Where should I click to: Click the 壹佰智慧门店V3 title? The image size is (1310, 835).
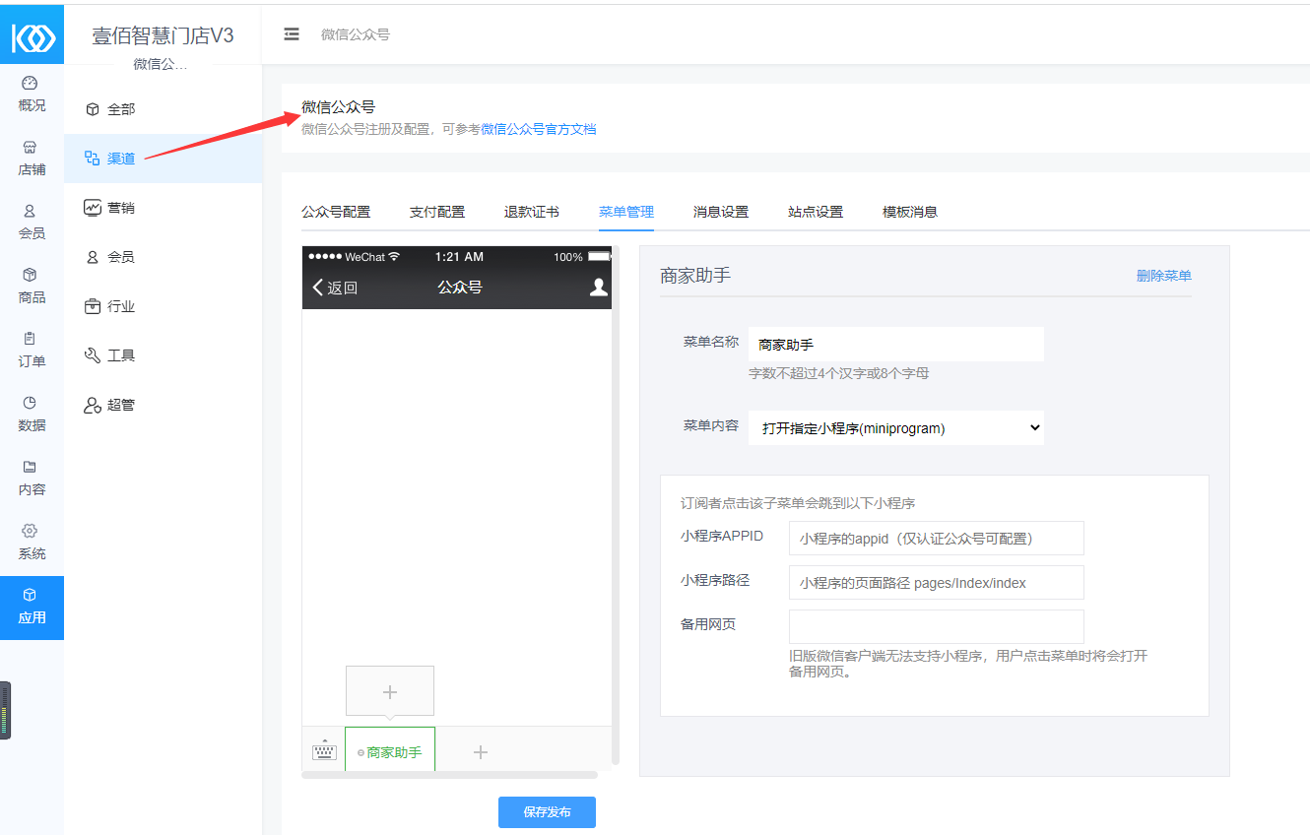click(164, 36)
